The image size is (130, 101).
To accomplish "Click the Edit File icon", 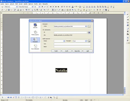I will click(15, 10).
